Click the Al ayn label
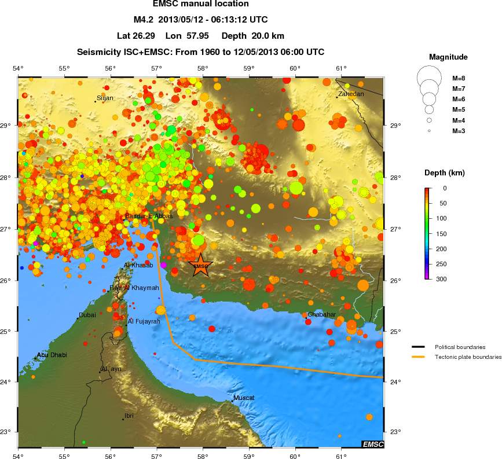 pos(111,369)
